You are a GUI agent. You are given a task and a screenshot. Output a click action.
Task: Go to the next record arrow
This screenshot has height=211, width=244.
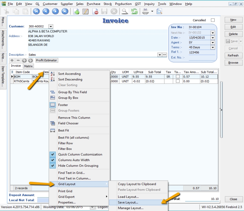point(55,11)
